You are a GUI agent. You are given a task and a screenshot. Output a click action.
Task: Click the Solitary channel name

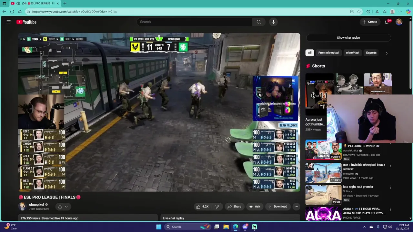click(348, 191)
